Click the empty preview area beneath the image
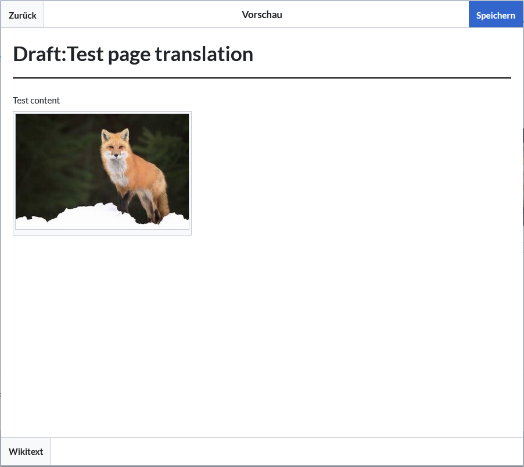This screenshot has width=524, height=467. pyautogui.click(x=261, y=337)
